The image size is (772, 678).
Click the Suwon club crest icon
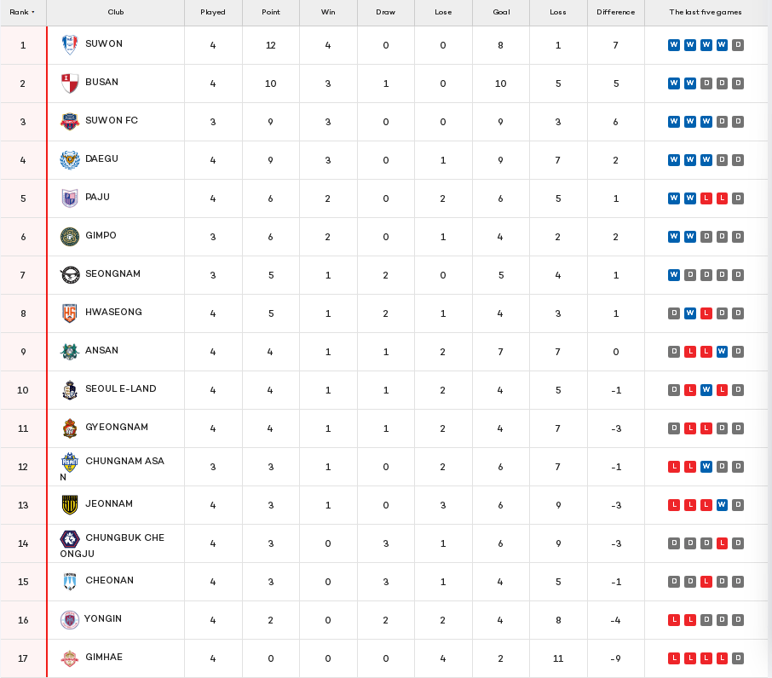pyautogui.click(x=70, y=45)
